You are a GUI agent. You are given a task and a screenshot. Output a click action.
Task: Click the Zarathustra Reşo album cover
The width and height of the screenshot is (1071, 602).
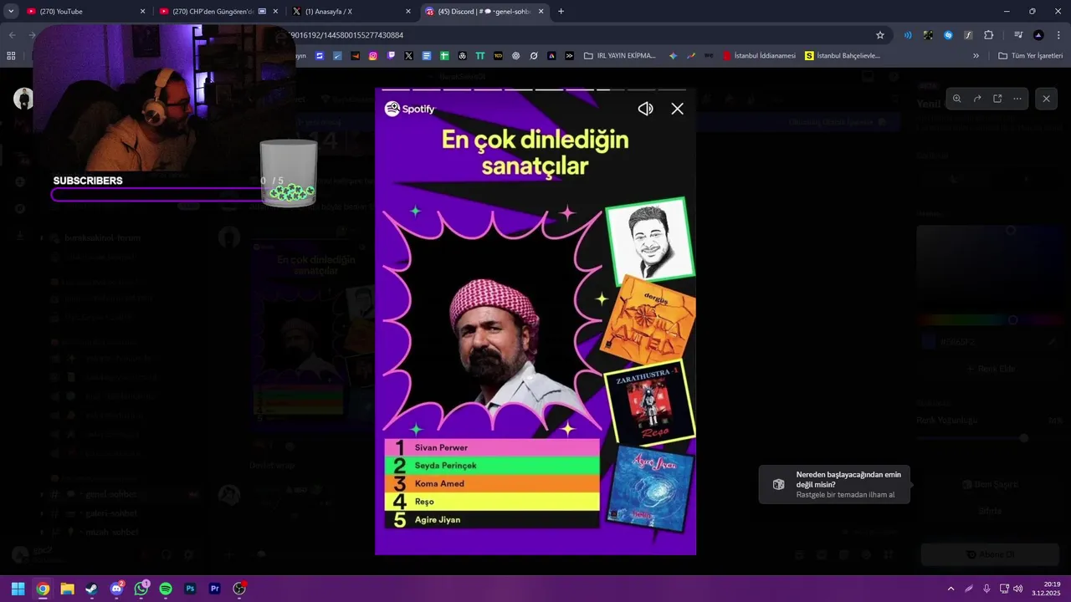tap(650, 403)
